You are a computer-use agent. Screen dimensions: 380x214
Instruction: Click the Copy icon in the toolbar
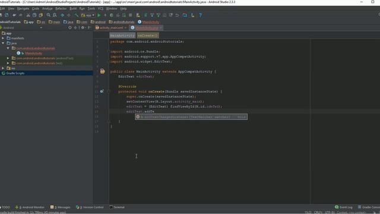pos(34,15)
